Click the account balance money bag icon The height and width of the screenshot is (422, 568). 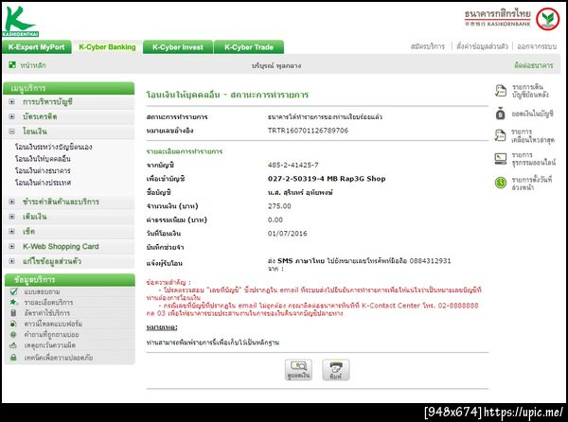(500, 114)
